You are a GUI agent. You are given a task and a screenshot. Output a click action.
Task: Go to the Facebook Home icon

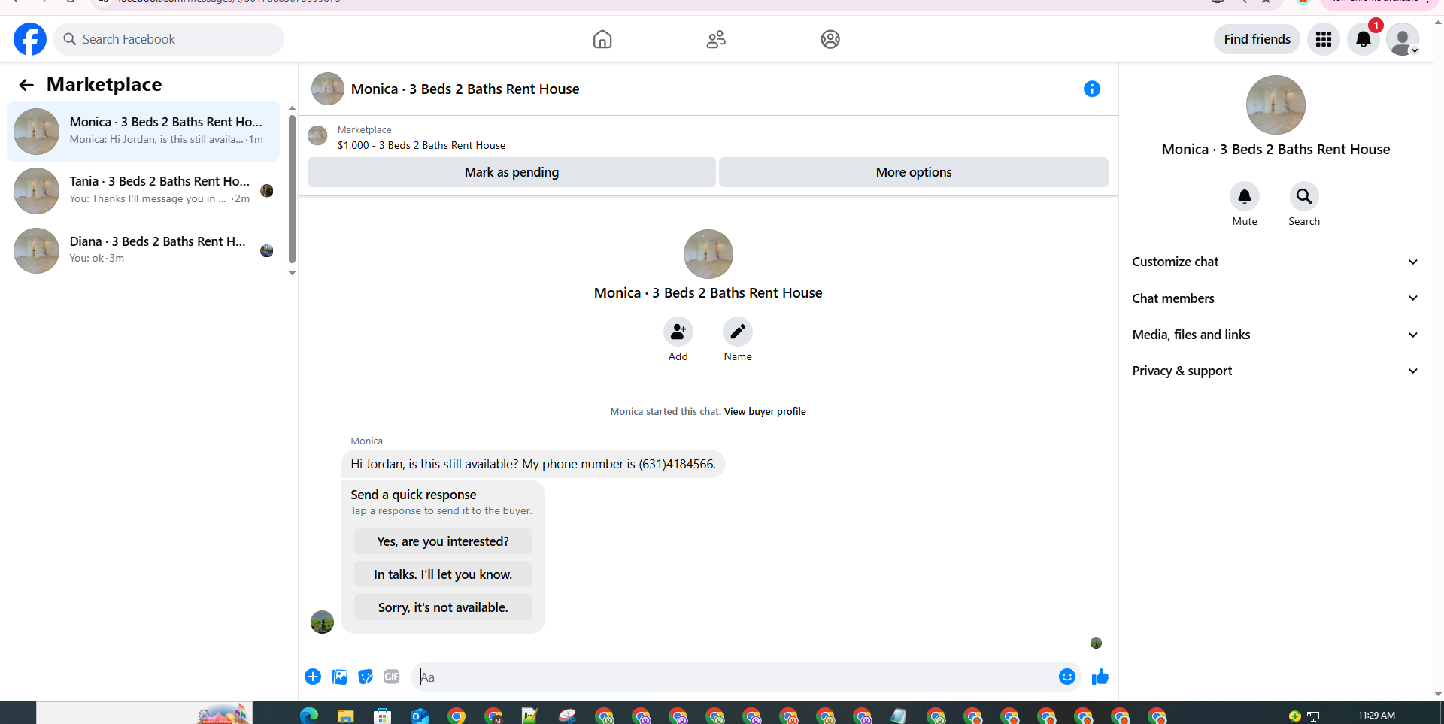(602, 39)
